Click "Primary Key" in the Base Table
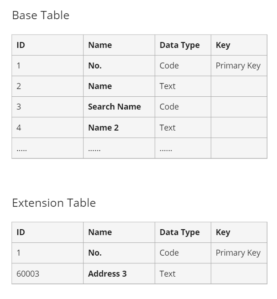 238,66
